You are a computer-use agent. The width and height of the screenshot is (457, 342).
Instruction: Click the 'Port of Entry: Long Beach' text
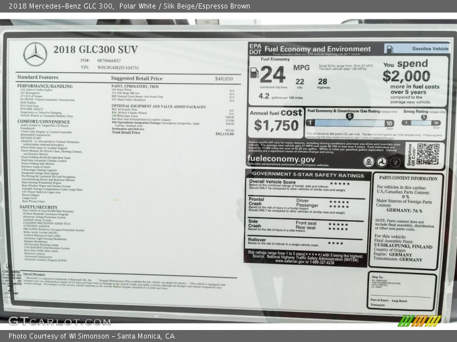click(x=389, y=300)
